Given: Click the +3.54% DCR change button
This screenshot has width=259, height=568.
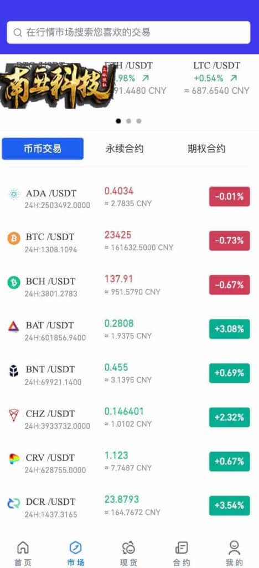Looking at the screenshot, I should (x=229, y=505).
